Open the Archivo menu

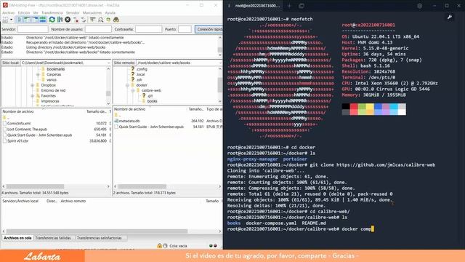(8, 13)
